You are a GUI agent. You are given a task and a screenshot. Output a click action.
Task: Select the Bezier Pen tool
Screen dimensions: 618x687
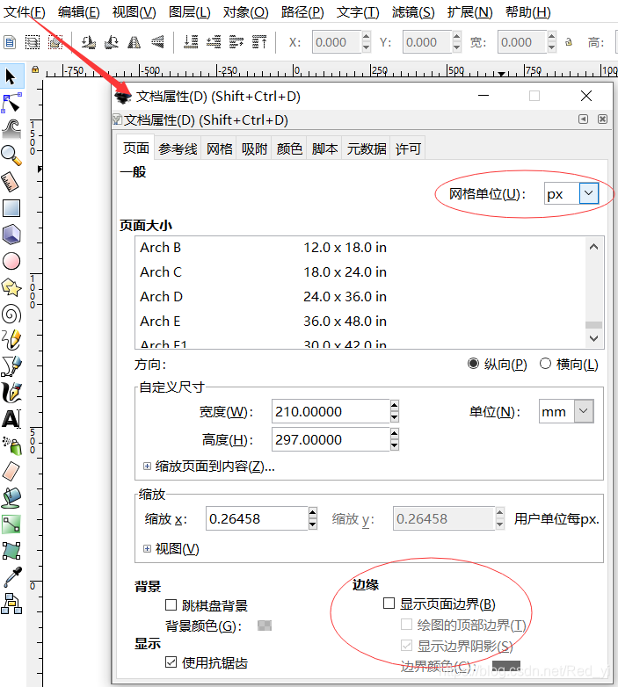pyautogui.click(x=11, y=366)
